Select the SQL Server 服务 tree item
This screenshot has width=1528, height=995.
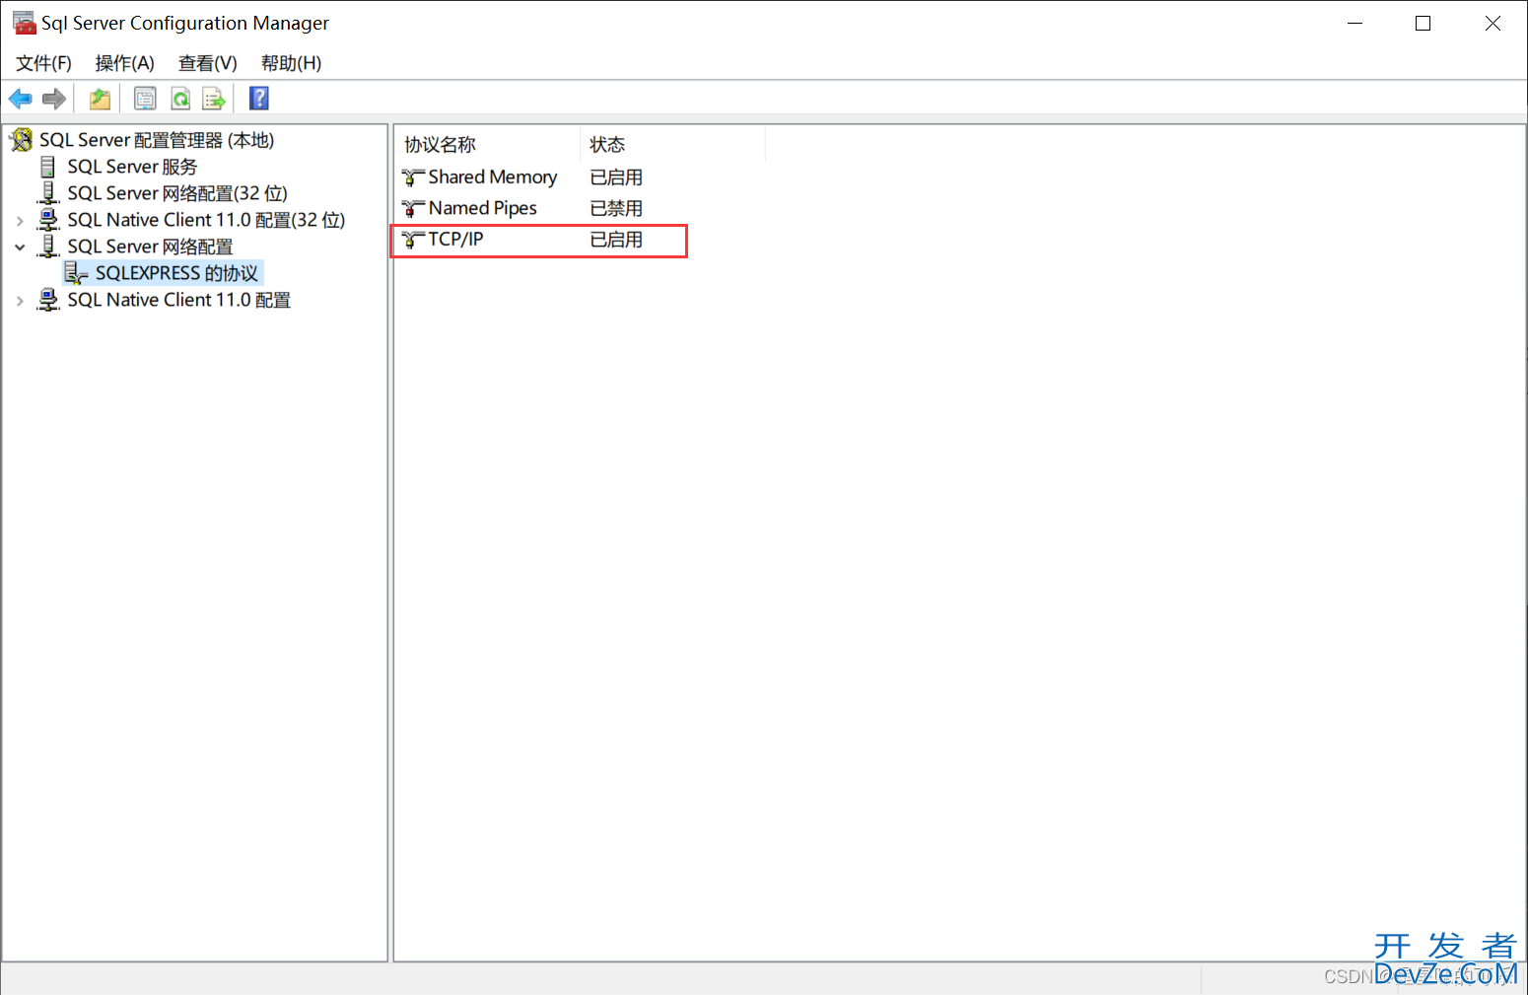click(132, 167)
